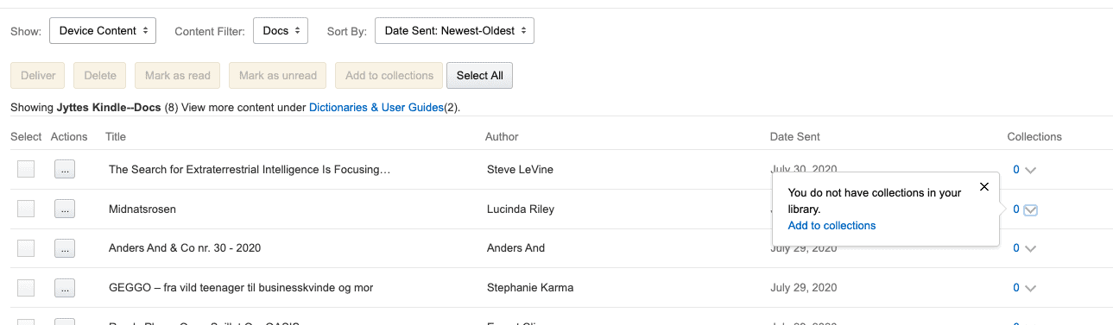Expand collections arrow for Anders And row
Screen dimensions: 1113x325
pyautogui.click(x=1030, y=248)
